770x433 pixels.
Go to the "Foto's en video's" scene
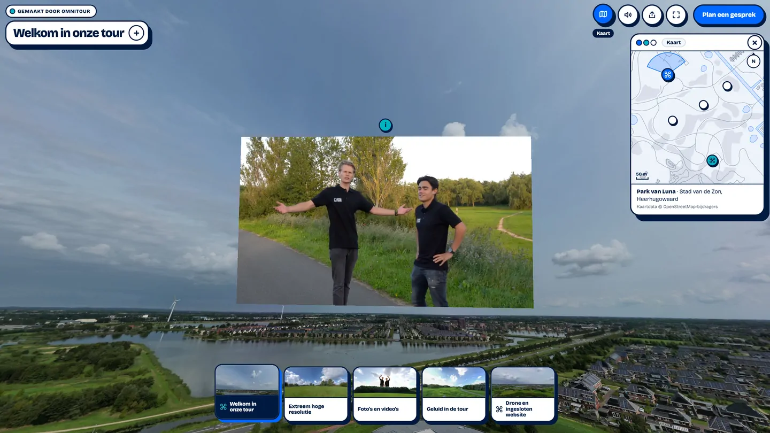click(x=385, y=394)
